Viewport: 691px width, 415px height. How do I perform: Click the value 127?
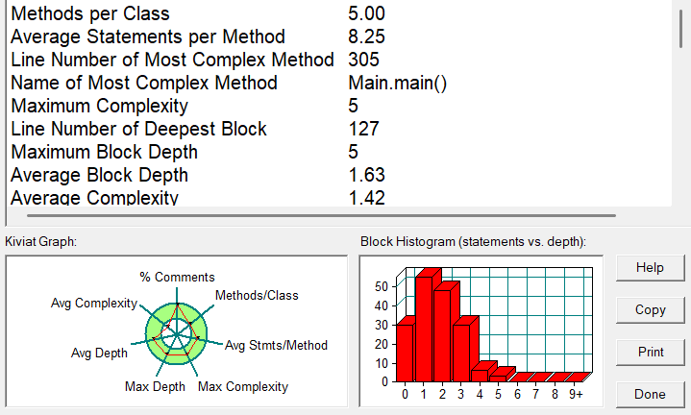coord(363,129)
